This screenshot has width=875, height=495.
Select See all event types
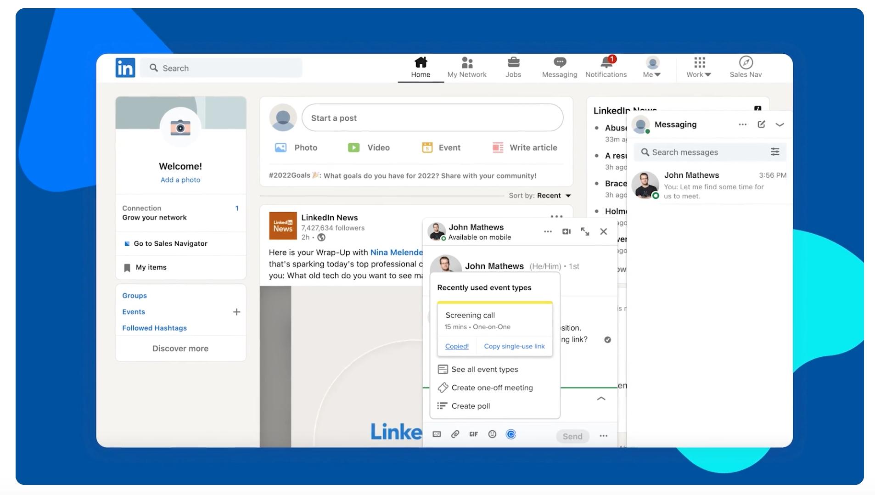(478, 370)
